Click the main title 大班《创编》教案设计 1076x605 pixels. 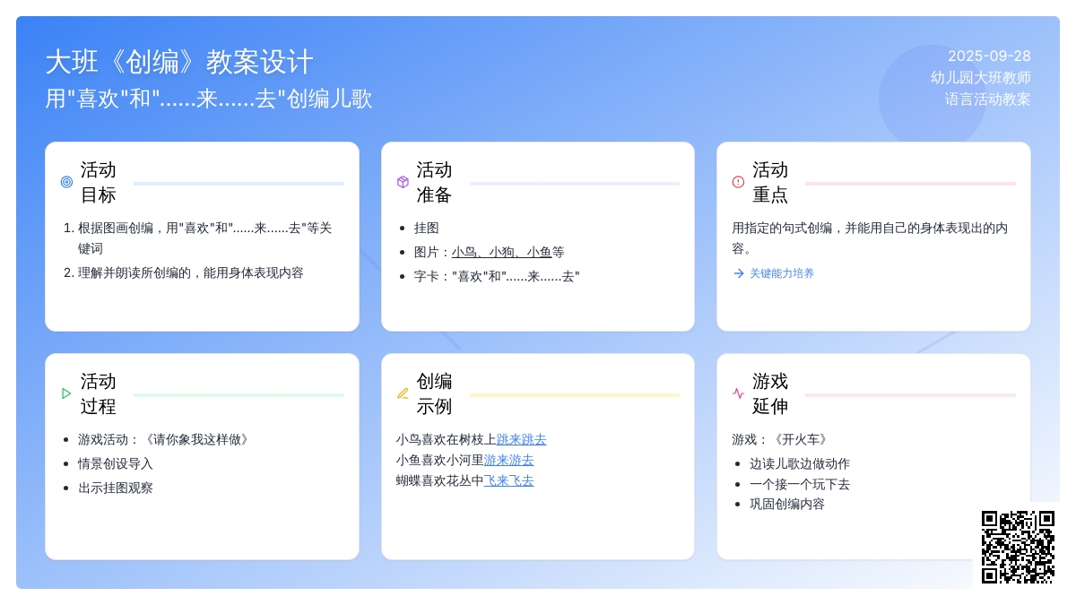(x=179, y=62)
